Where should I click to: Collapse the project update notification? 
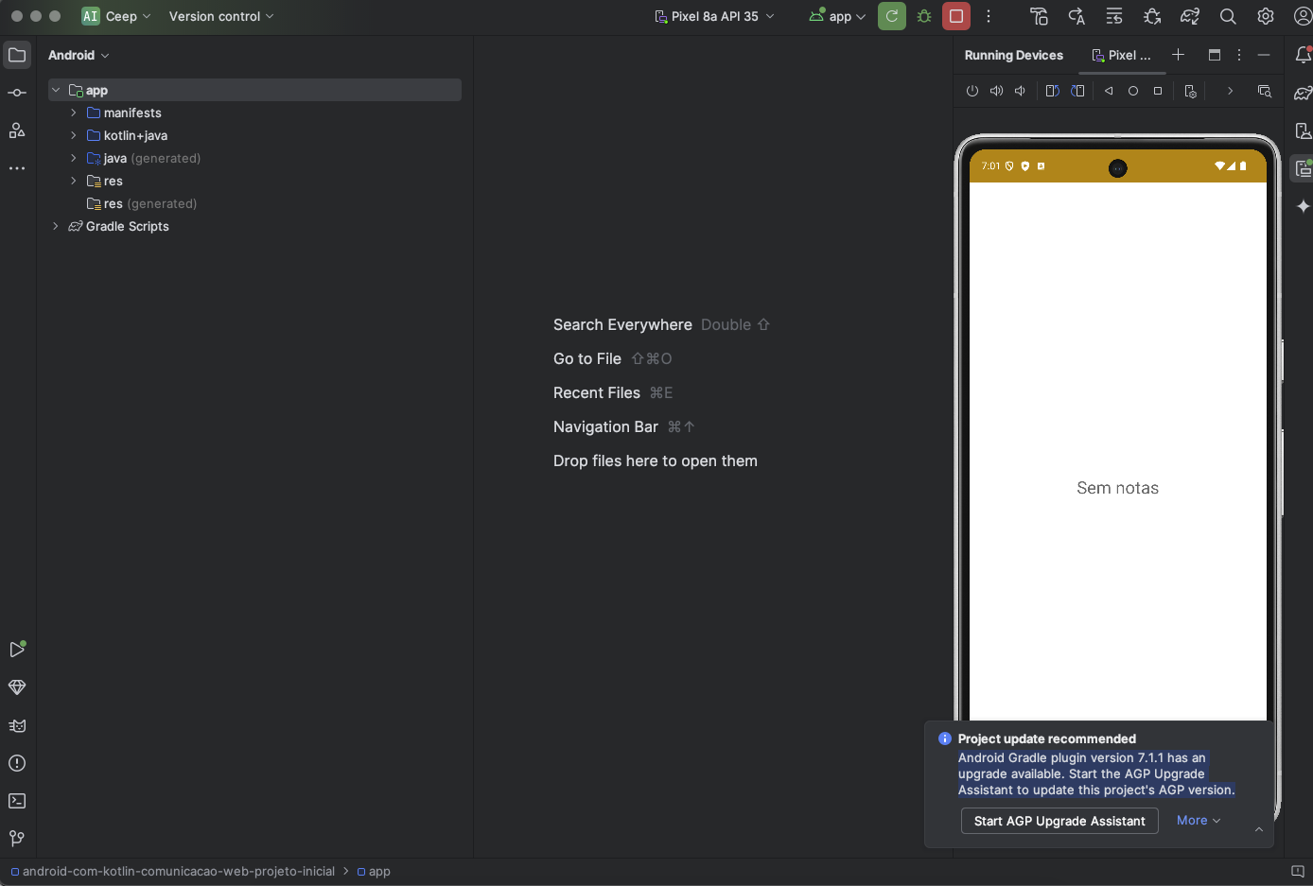pos(1259,829)
